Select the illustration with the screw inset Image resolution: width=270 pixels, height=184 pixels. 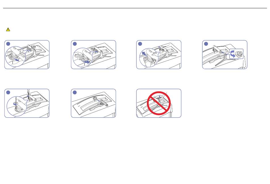point(225,55)
